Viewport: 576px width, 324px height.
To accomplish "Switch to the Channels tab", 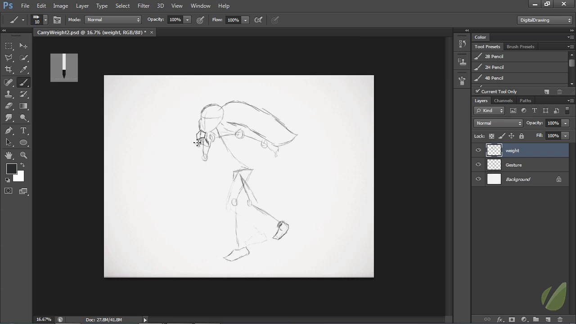I will tap(503, 101).
